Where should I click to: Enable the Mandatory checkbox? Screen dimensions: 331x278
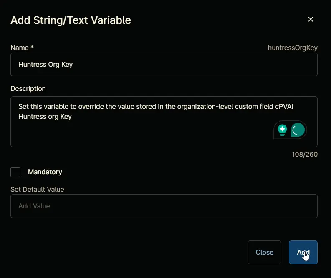click(x=15, y=172)
